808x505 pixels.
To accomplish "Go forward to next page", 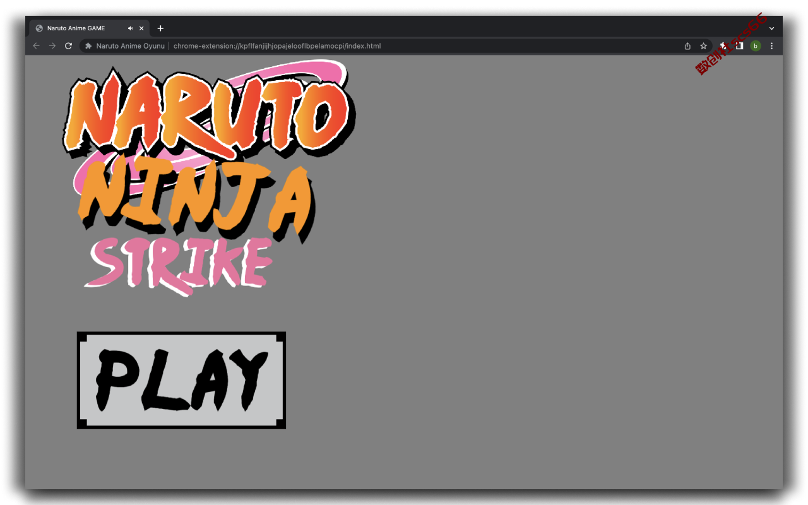I will 52,46.
